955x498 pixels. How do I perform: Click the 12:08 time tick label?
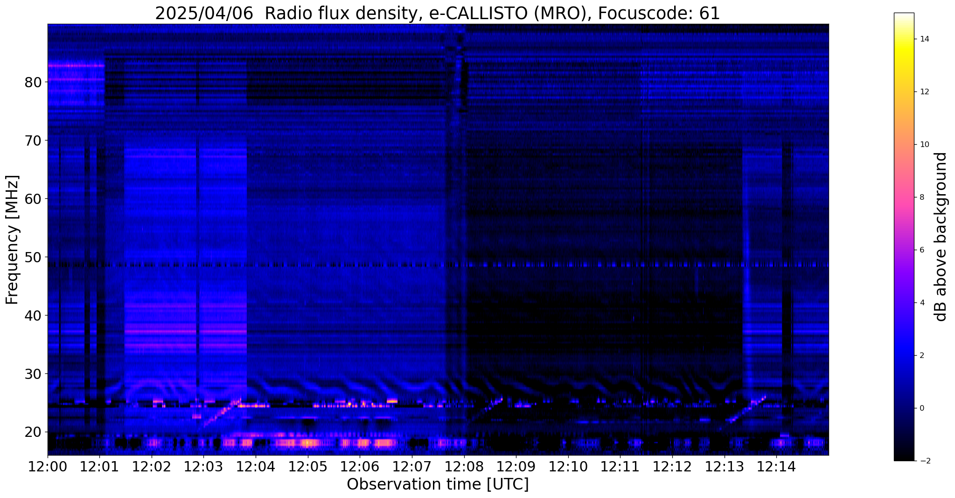[x=464, y=467]
